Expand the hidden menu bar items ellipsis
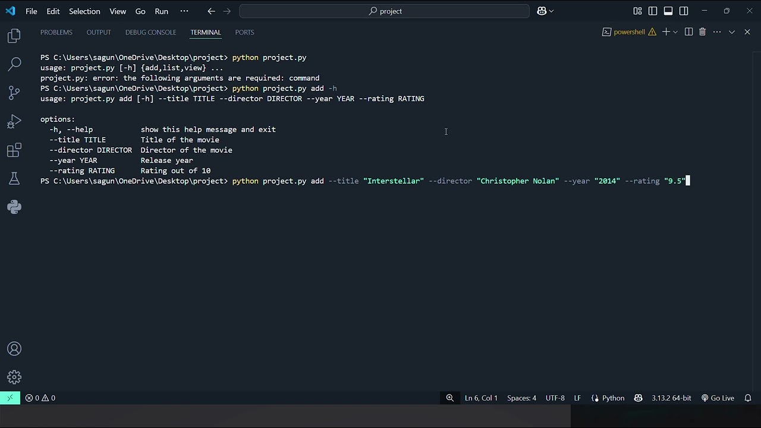 (x=184, y=11)
